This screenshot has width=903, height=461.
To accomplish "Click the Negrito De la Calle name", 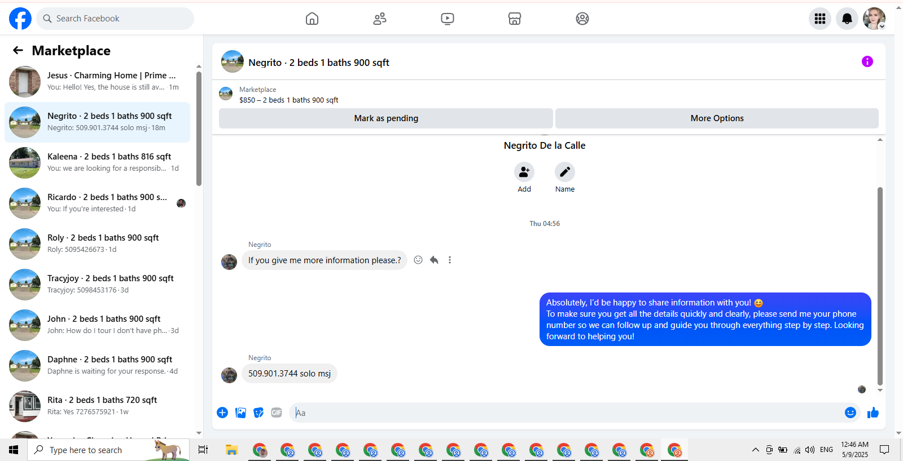I will tap(545, 145).
